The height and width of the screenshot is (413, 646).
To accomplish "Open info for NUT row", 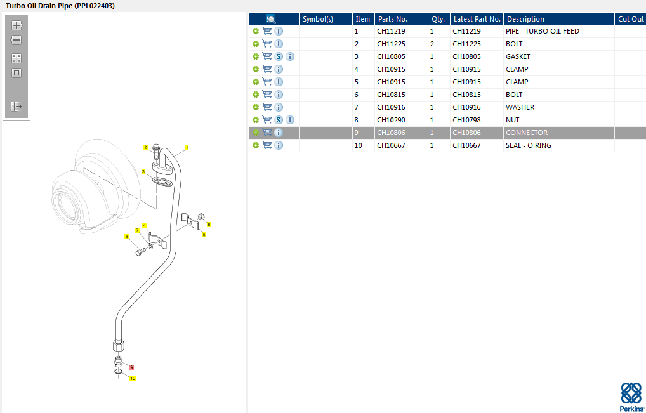I will [290, 120].
